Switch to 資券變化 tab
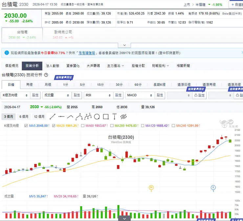The height and width of the screenshot is (221, 243). click(x=73, y=66)
